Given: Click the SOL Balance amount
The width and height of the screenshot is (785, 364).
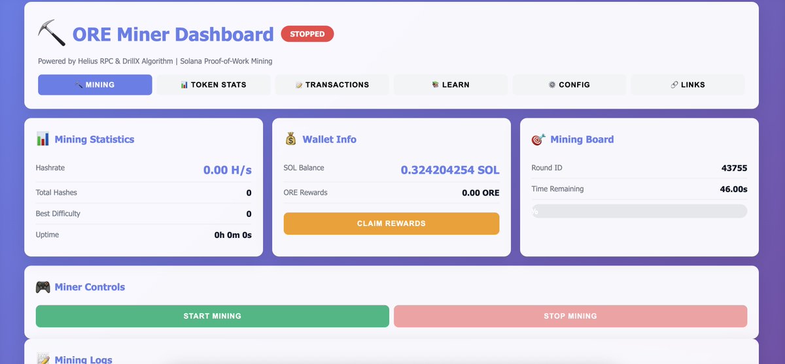Looking at the screenshot, I should point(450,170).
